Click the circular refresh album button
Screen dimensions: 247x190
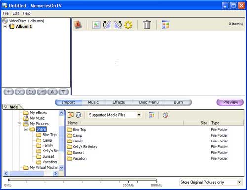31,92
